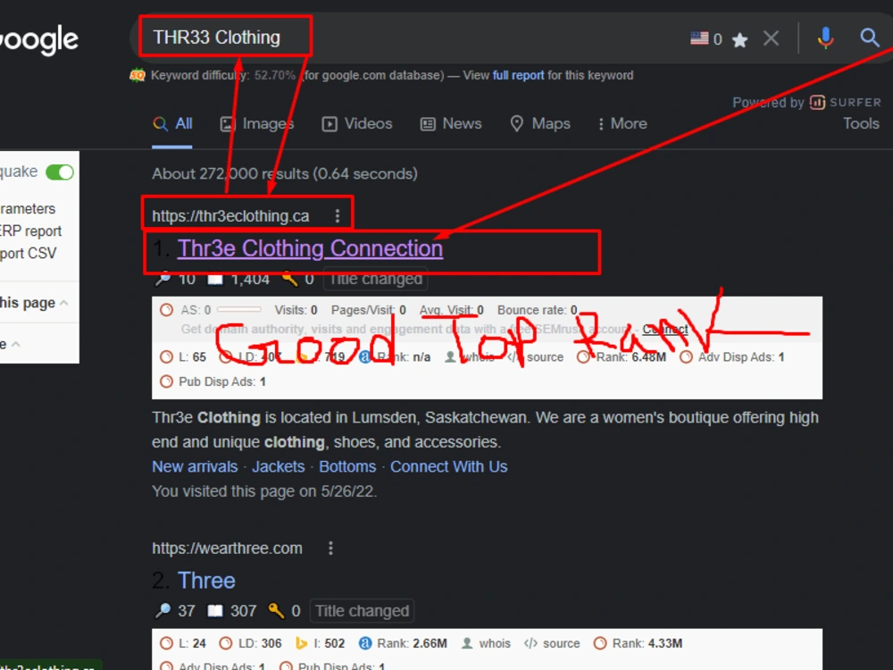Click Alexa icon Rank: 2.66M
The image size is (893, 670).
pos(404,643)
